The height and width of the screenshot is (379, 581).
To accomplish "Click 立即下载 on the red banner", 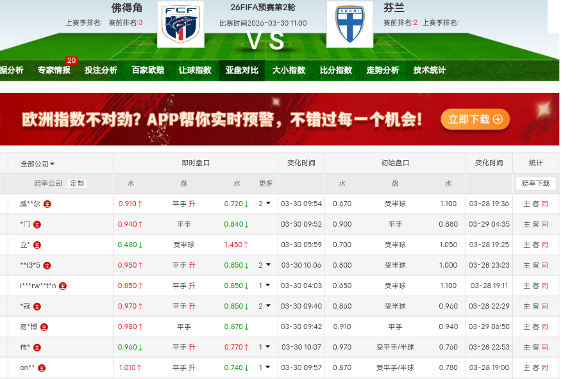I will pyautogui.click(x=475, y=119).
